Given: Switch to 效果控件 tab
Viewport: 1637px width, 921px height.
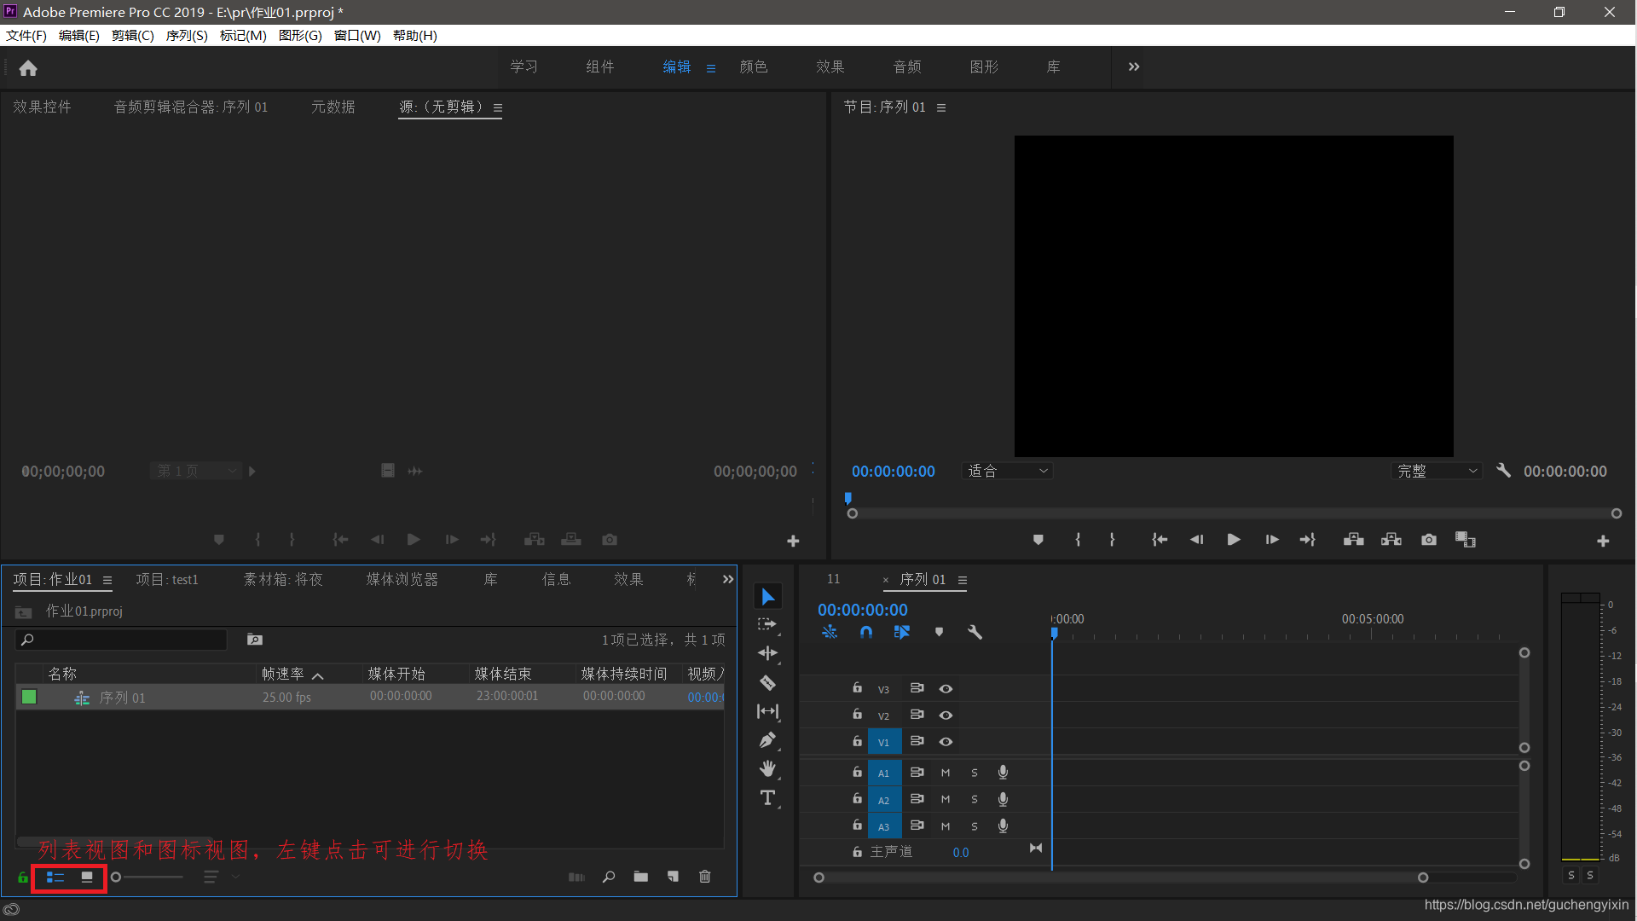Looking at the screenshot, I should 42,107.
